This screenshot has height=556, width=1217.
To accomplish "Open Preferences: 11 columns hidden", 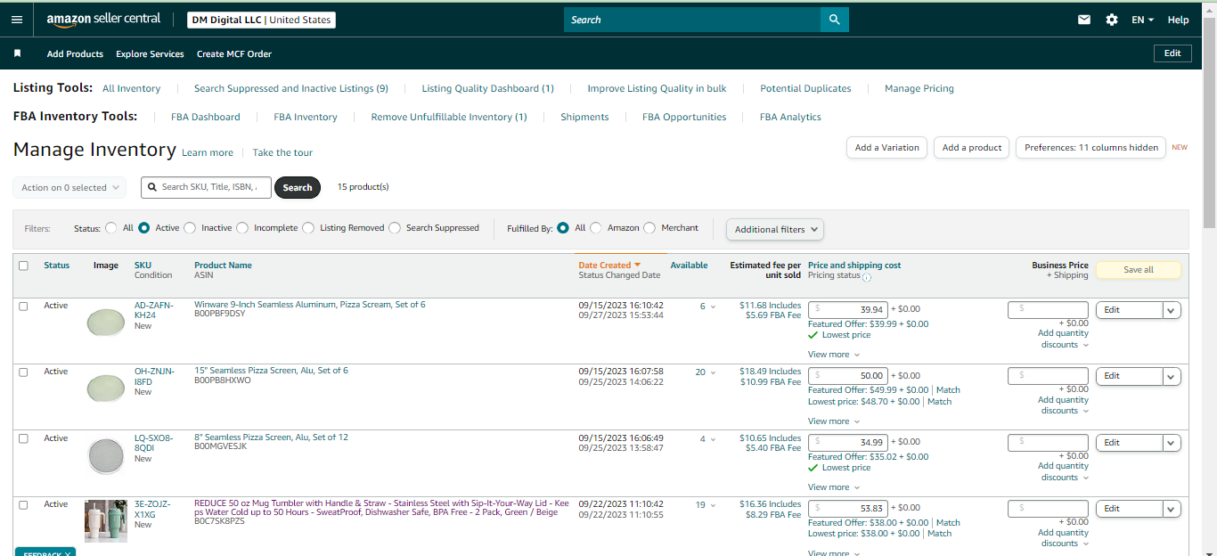I will [x=1091, y=148].
